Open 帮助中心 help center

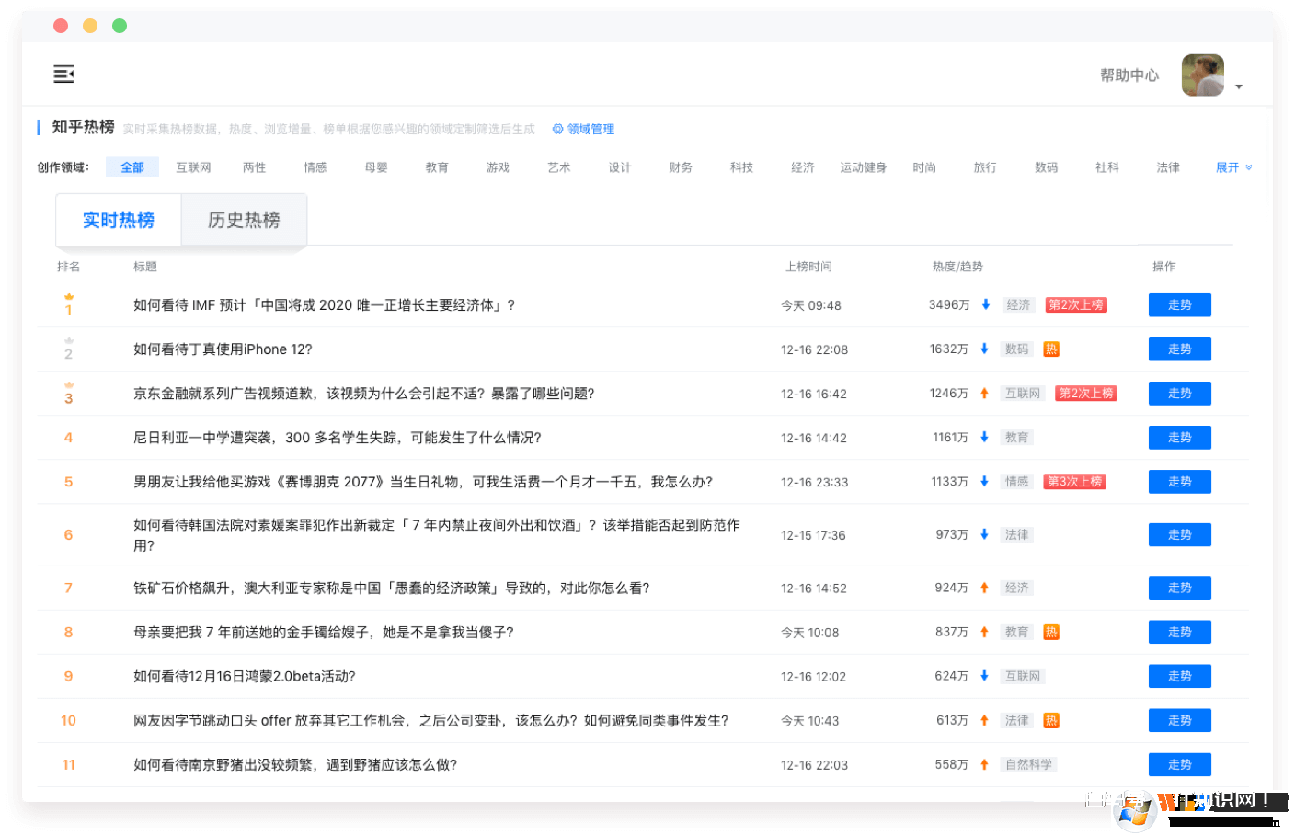pyautogui.click(x=1129, y=75)
